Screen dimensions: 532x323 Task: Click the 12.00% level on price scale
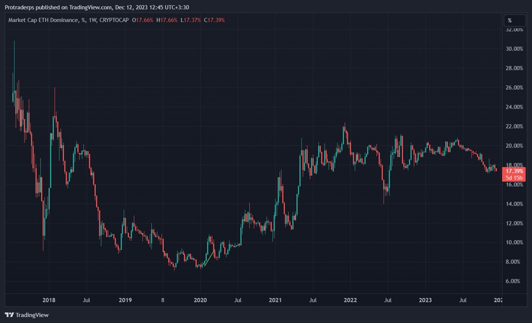tap(513, 223)
